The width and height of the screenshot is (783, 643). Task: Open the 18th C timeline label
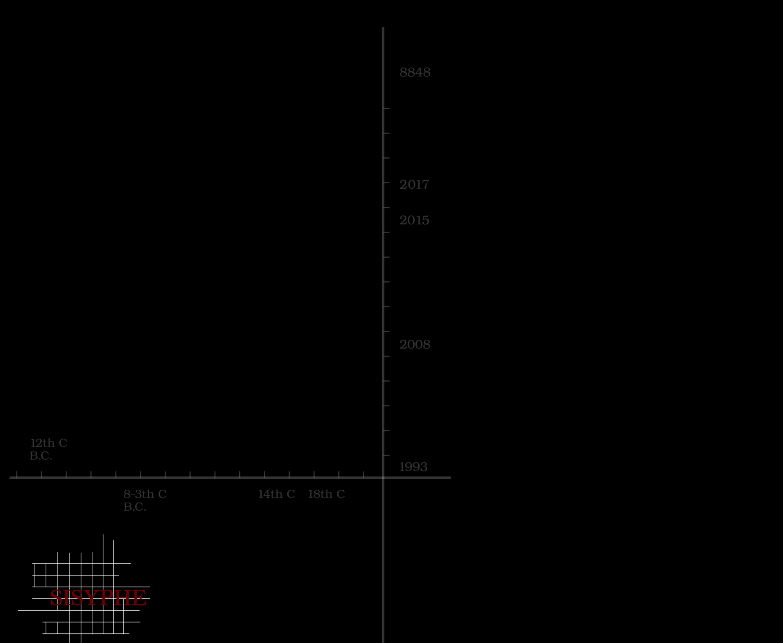pyautogui.click(x=326, y=494)
